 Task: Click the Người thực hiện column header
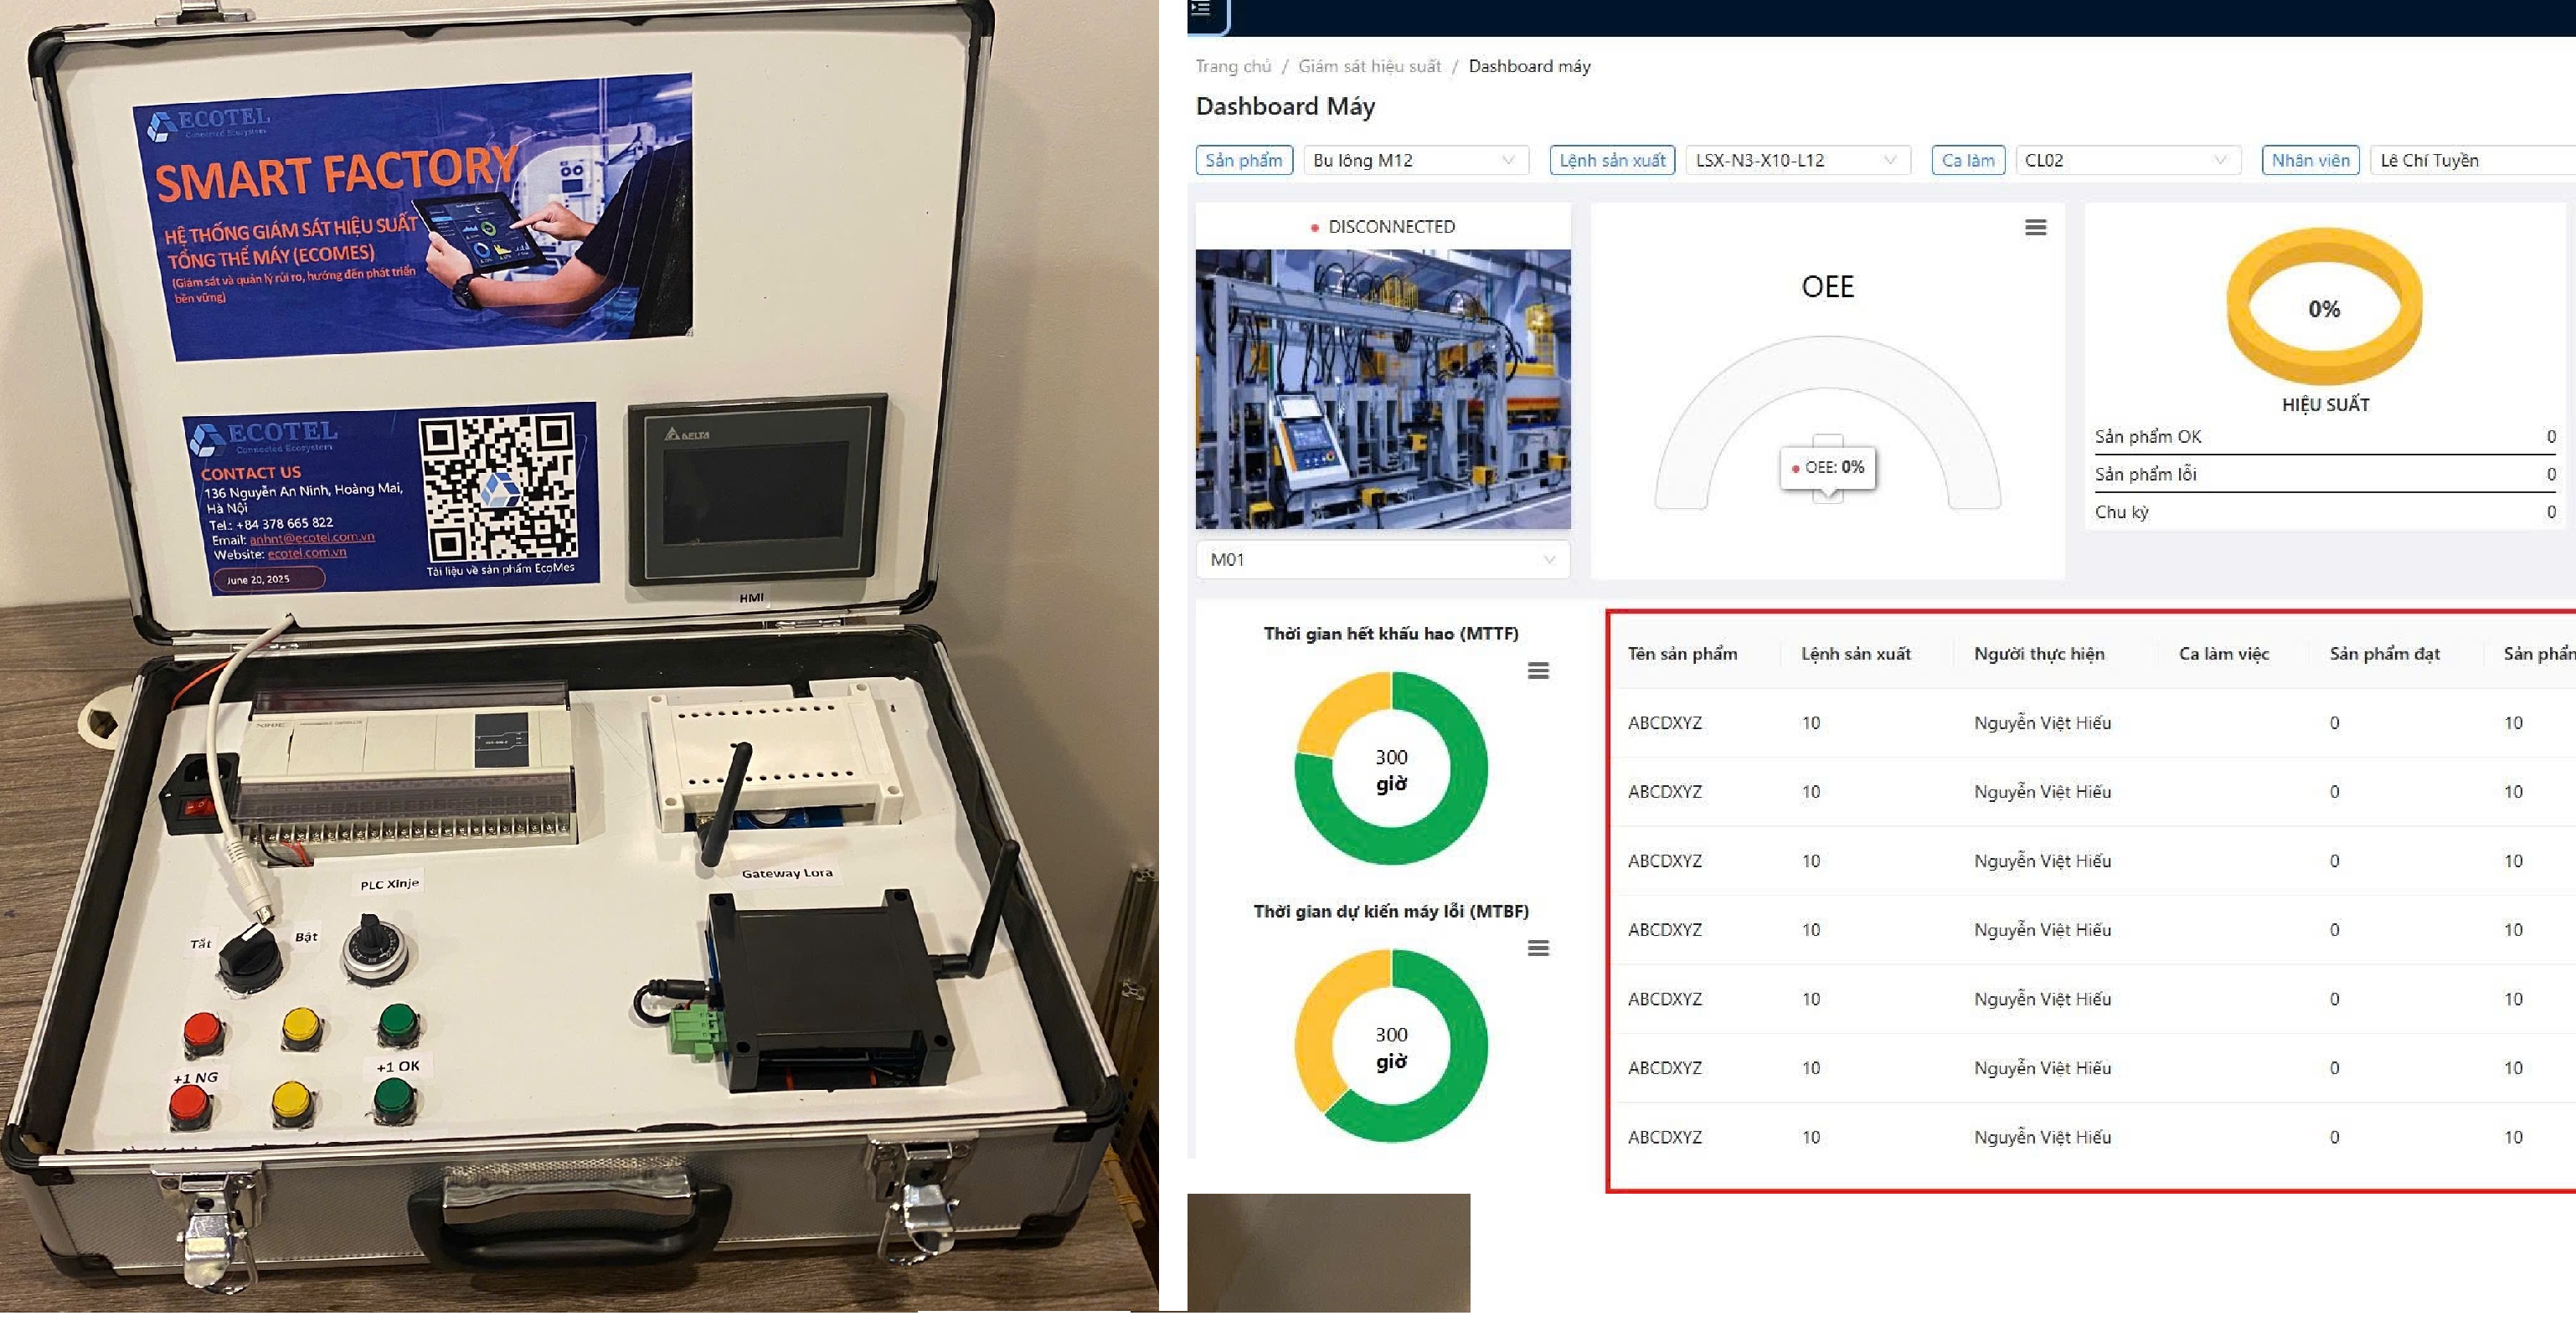pos(2038,654)
